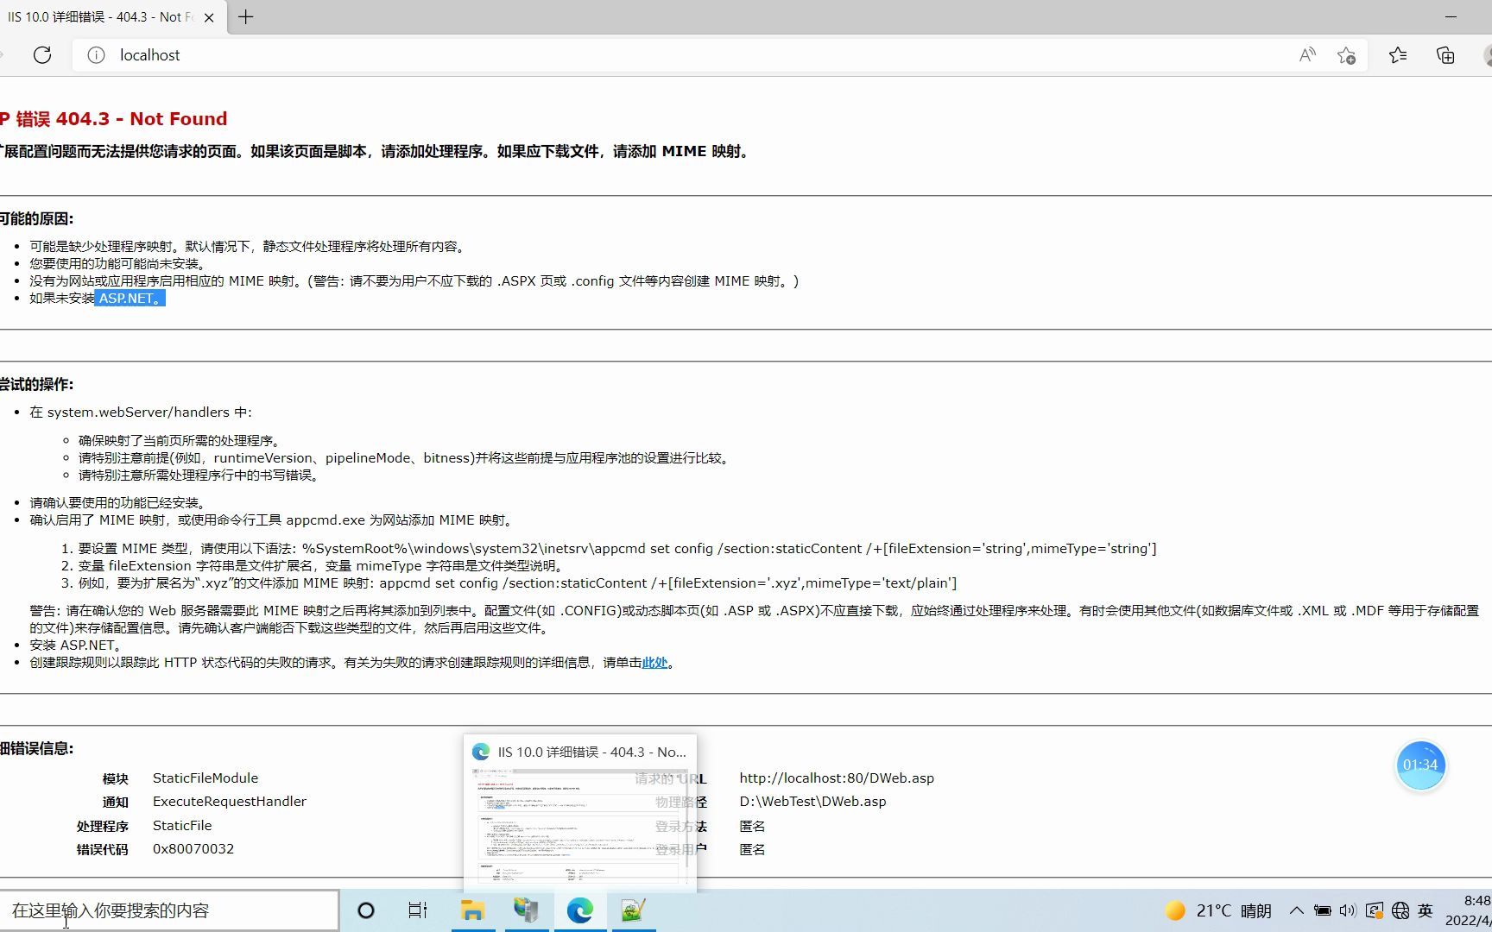
Task: Click the StaticFile handler value
Action: (x=182, y=825)
